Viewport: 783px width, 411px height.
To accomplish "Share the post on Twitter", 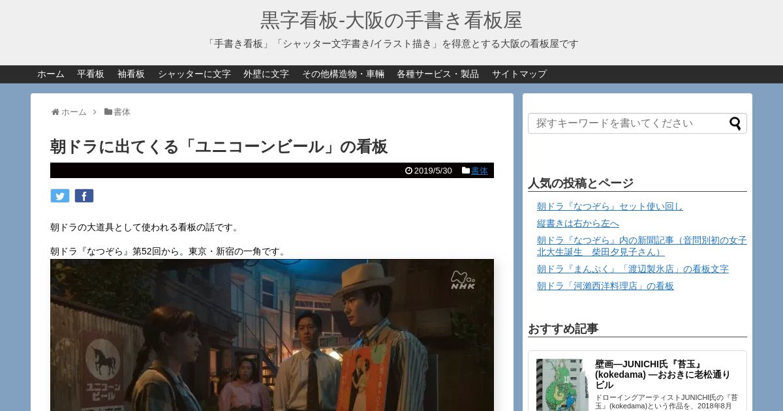I will pos(60,196).
